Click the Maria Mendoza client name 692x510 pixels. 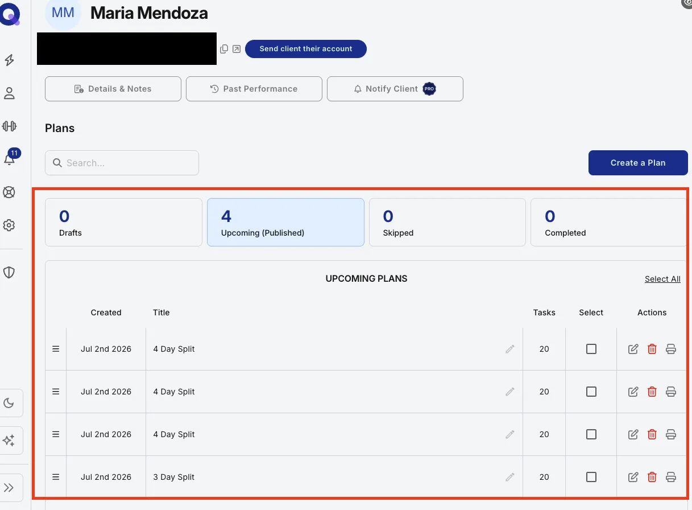149,13
